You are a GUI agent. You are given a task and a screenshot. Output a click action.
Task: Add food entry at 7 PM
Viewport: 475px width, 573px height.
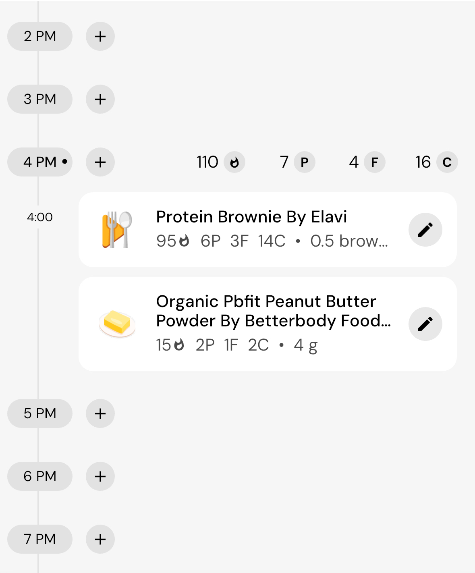(100, 539)
